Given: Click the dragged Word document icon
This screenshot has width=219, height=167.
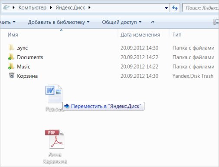Looking at the screenshot, I should pos(54,94).
